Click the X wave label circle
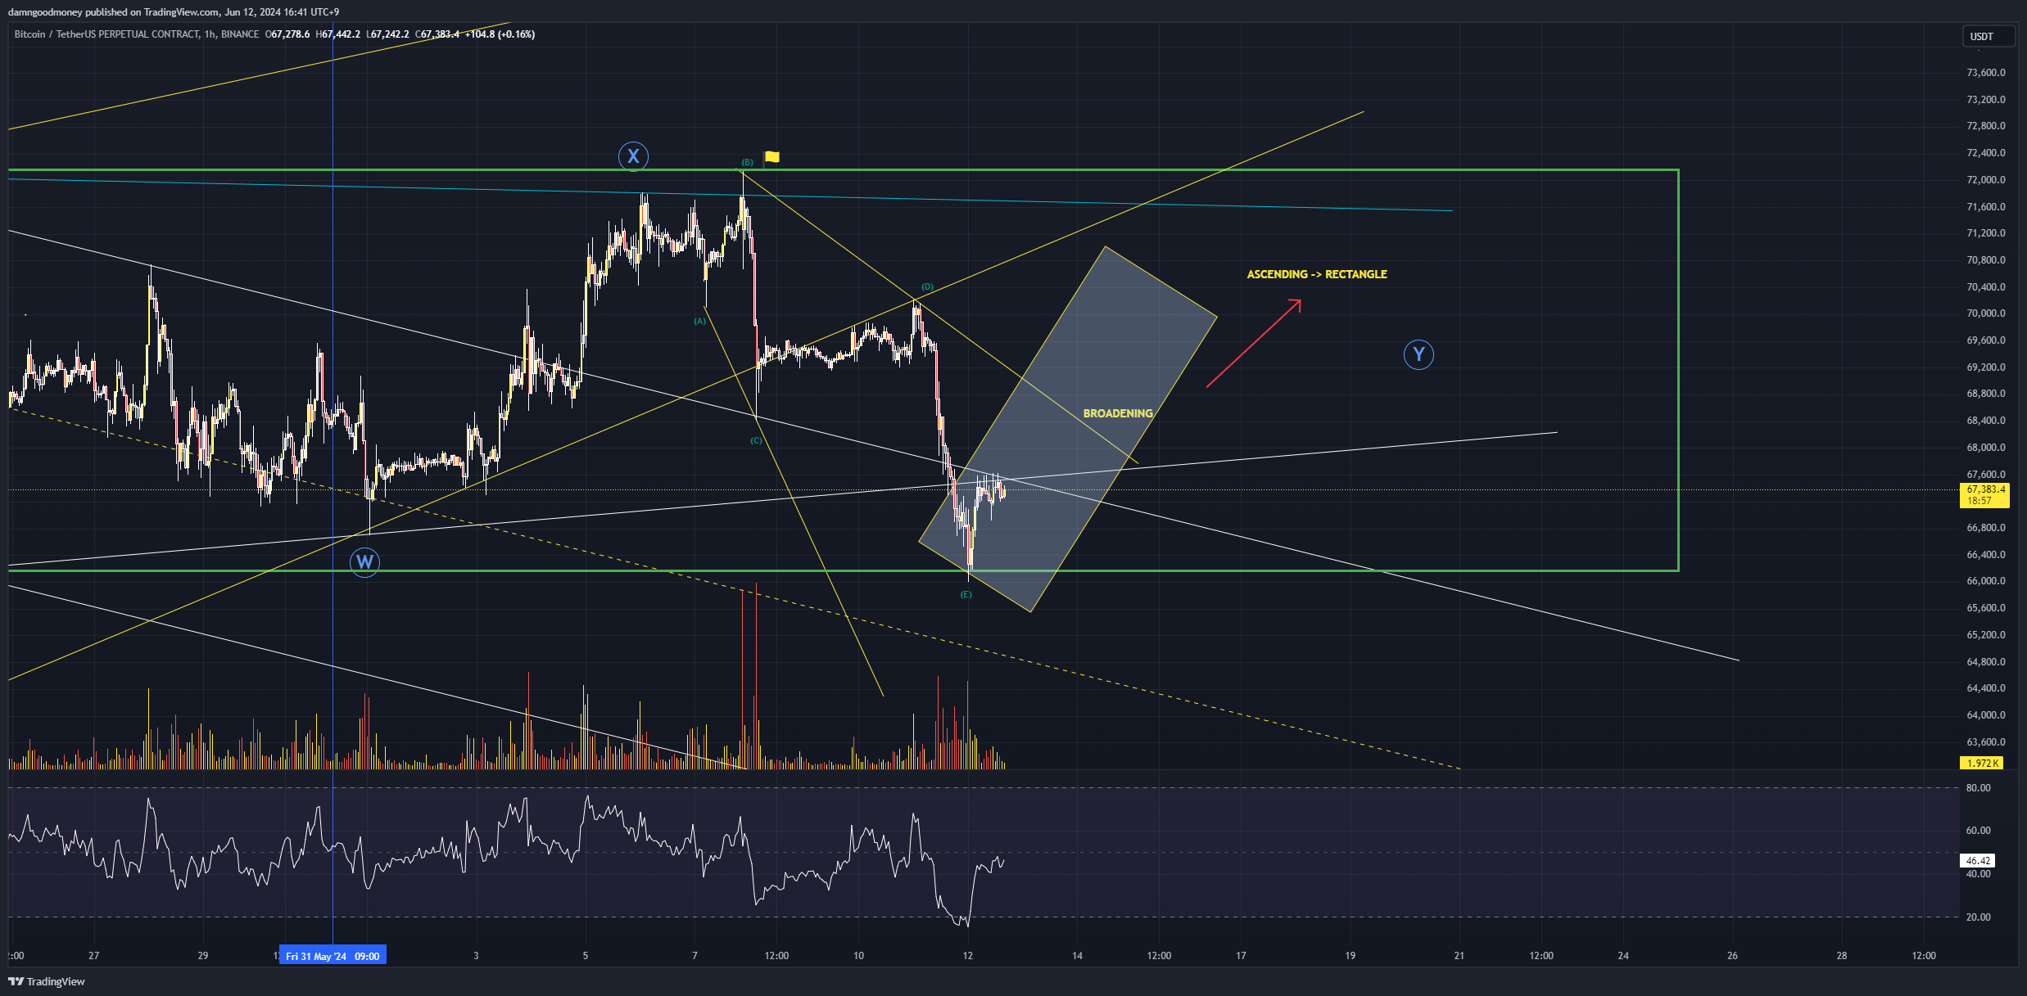The image size is (2027, 996). tap(633, 156)
